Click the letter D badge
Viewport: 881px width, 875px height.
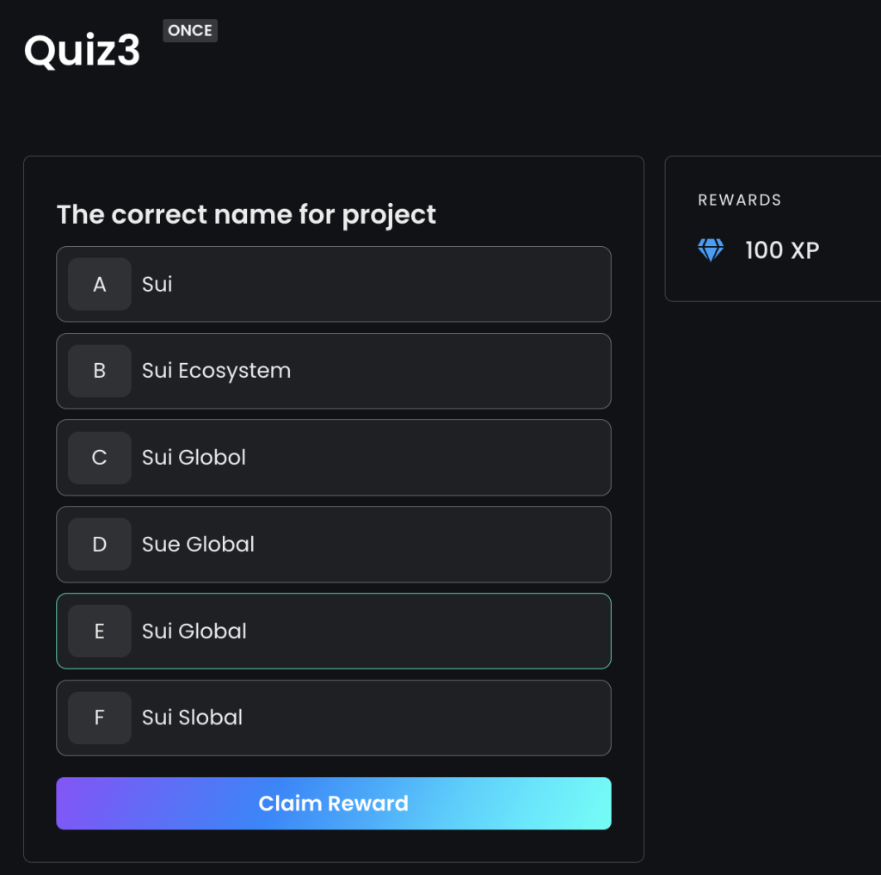point(100,544)
